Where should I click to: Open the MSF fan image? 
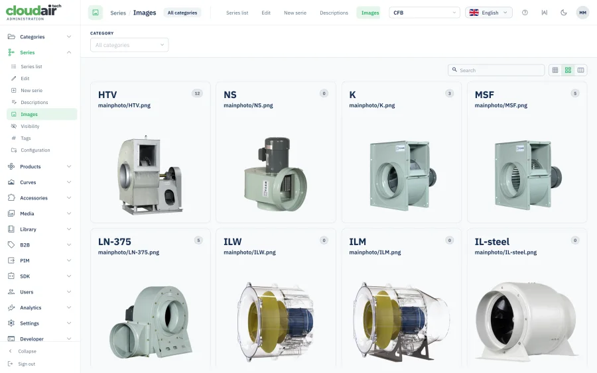click(x=528, y=175)
